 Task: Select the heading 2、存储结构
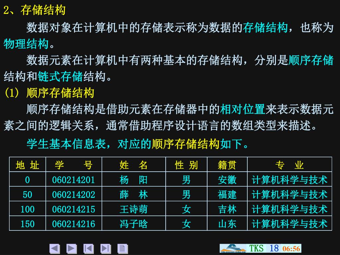coord(34,10)
